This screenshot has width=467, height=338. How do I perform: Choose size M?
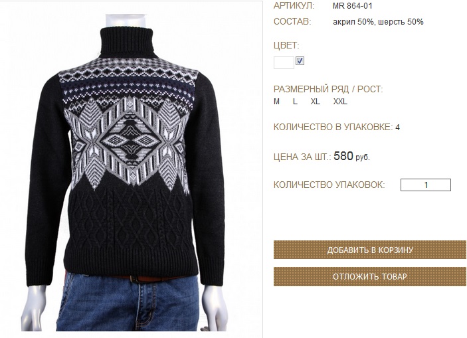[x=277, y=102]
